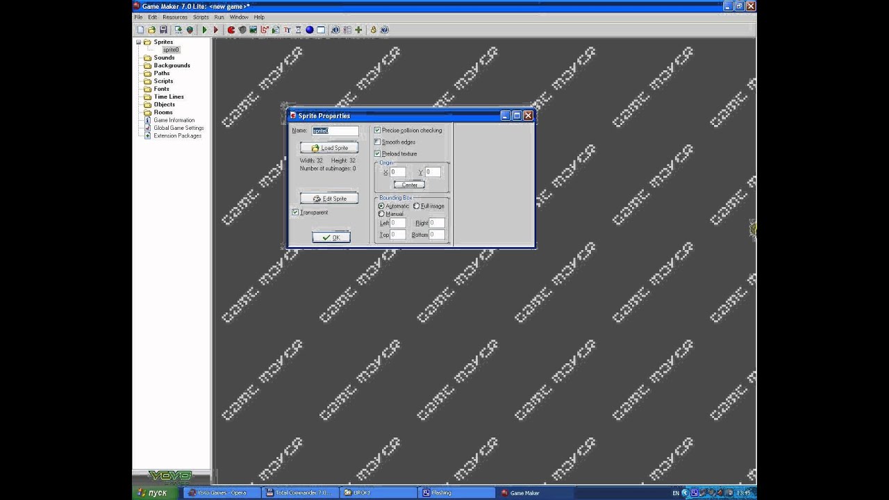889x500 pixels.
Task: Click the Load Sprite button
Action: tap(329, 148)
